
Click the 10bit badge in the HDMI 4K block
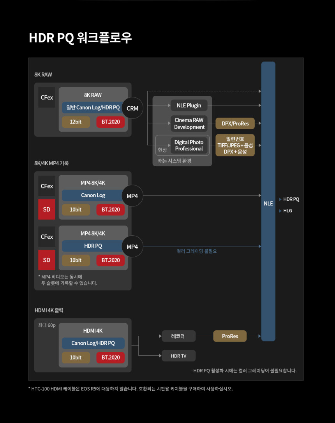point(76,358)
